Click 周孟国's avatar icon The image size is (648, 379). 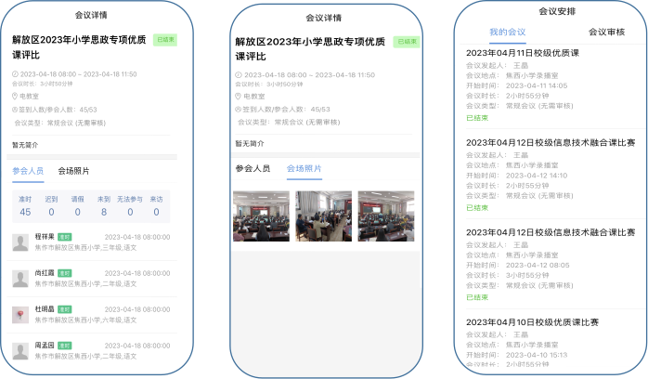tap(20, 350)
